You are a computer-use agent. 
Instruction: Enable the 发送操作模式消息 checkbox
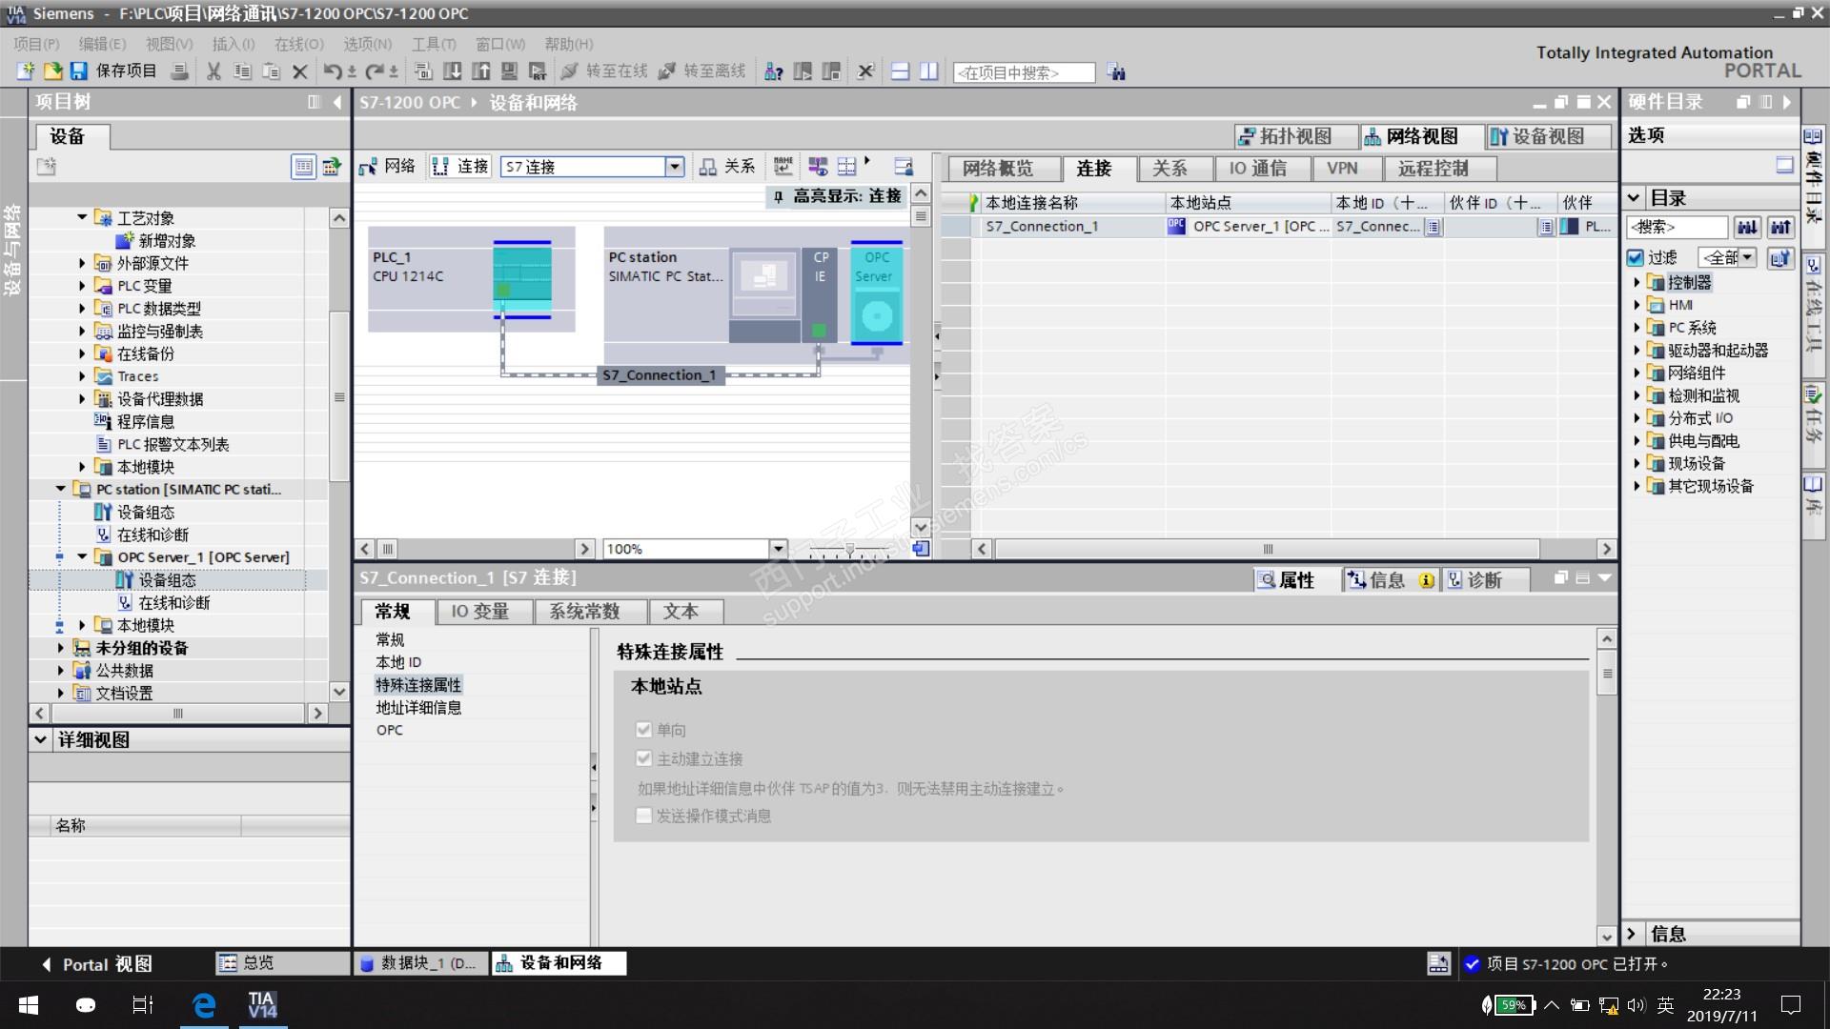pos(644,816)
